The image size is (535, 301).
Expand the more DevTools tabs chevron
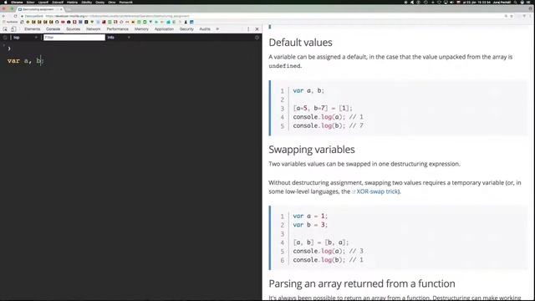tap(217, 29)
